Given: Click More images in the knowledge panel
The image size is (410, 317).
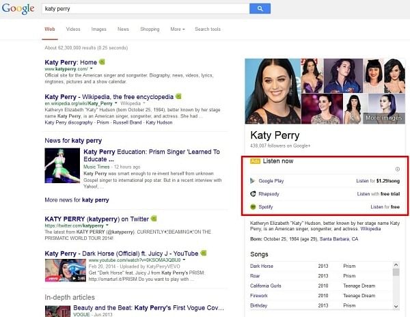Looking at the screenshot, I should coord(383,118).
